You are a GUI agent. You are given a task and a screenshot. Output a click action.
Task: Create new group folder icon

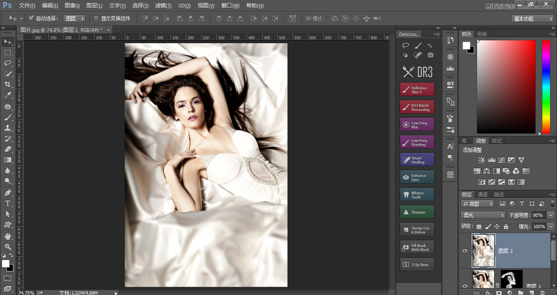point(521,293)
